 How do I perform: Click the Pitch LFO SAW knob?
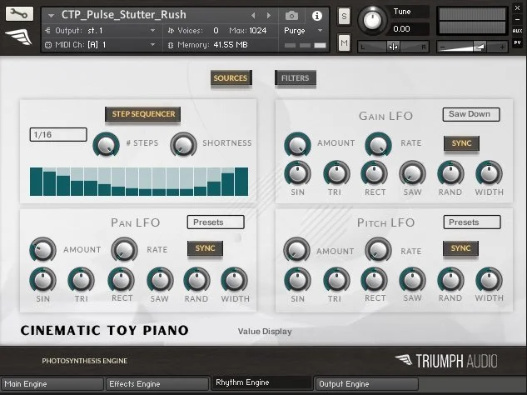point(412,280)
